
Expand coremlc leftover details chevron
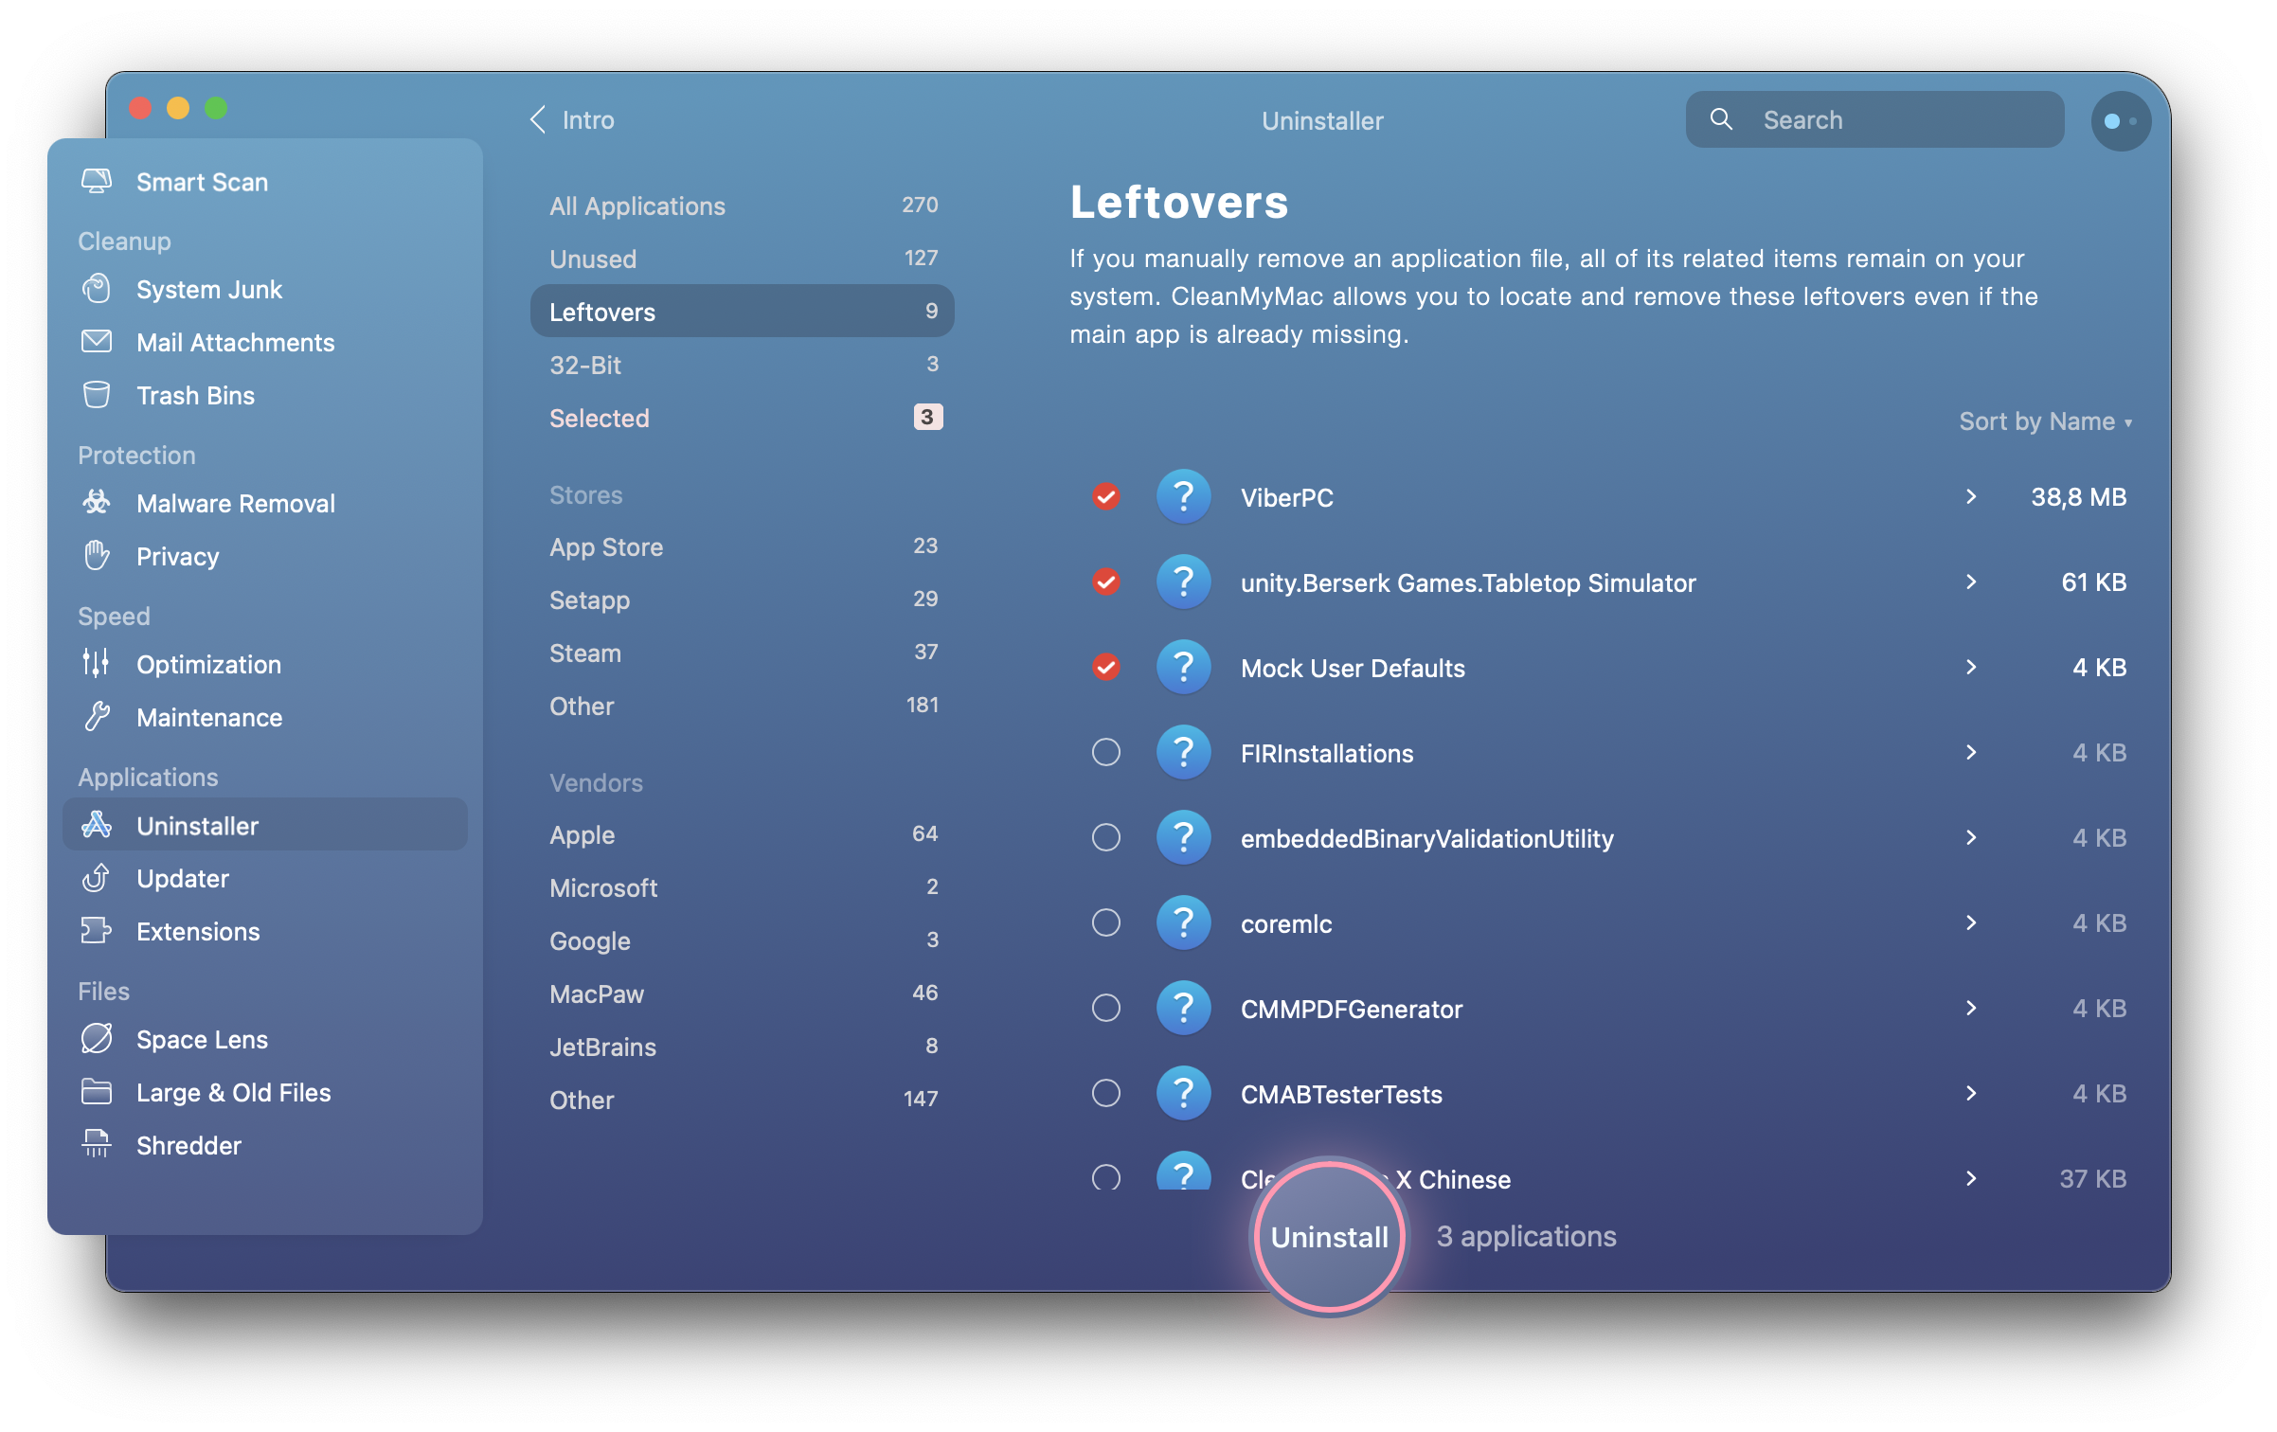click(x=1970, y=922)
